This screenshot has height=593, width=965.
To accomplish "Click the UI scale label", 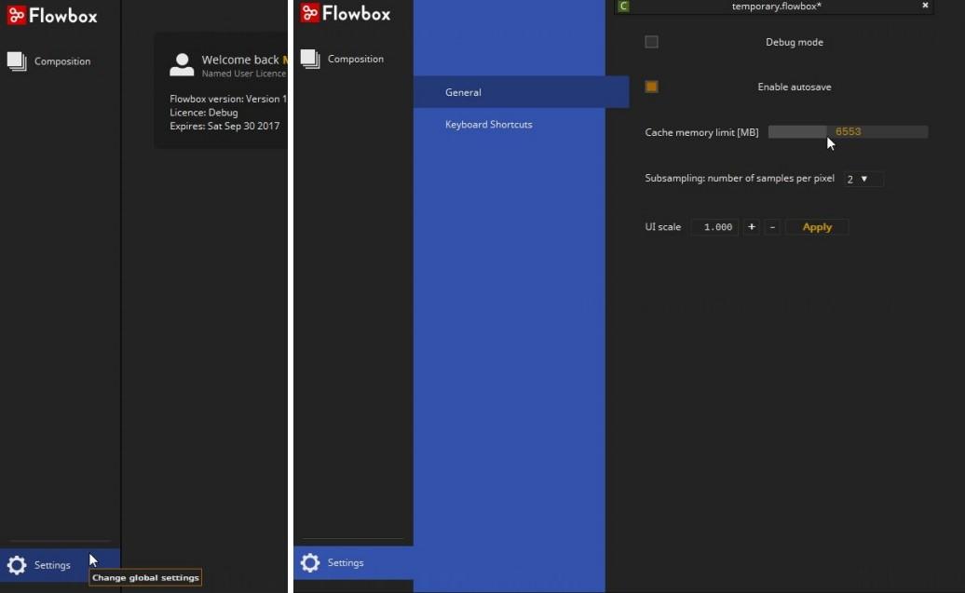I will (663, 226).
